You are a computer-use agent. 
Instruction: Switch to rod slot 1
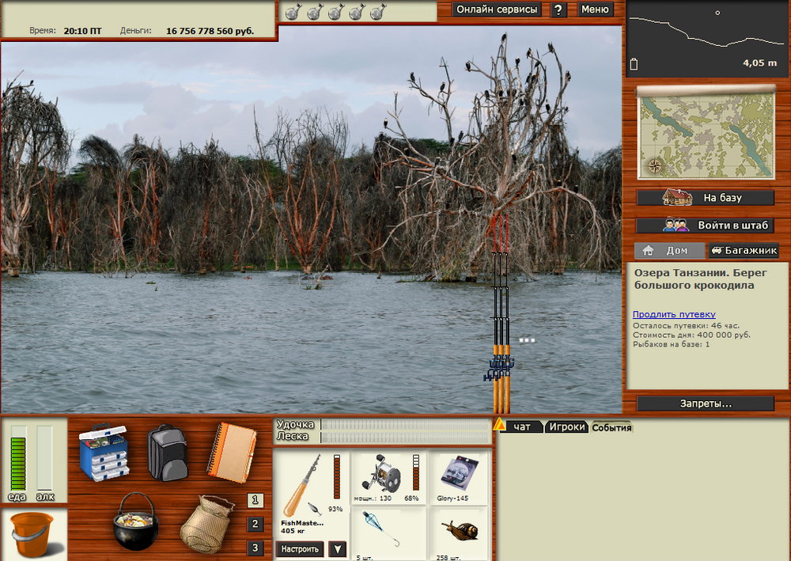(255, 500)
